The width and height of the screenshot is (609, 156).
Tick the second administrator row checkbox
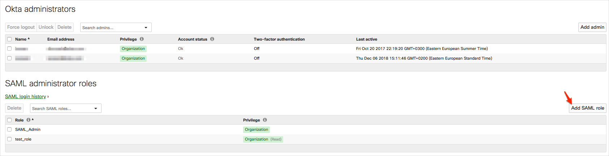pos(9,58)
